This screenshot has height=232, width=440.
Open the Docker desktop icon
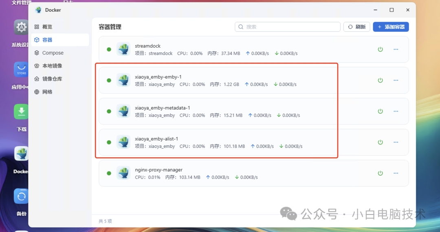point(21,153)
